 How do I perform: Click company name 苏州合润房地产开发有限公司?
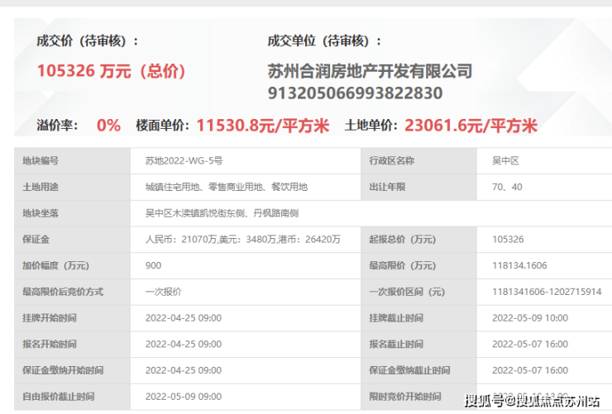[370, 72]
